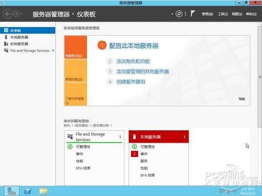Hide the welcome panel via 隐藏
Viewport: 262px width, 196px height.
click(x=242, y=99)
